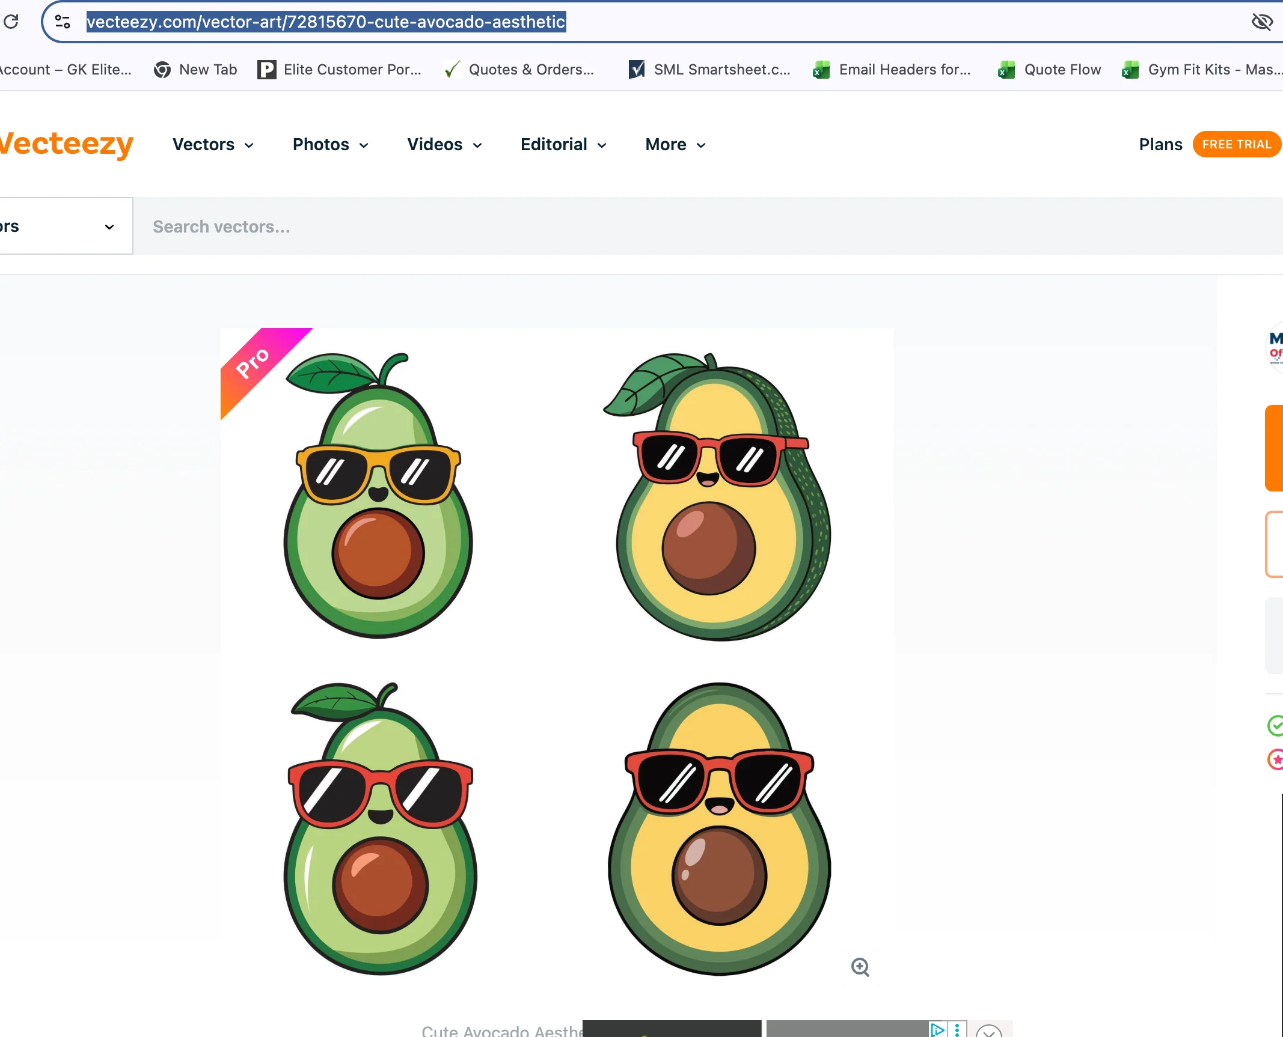
Task: Click the Editorial chevron arrow
Action: (x=602, y=145)
